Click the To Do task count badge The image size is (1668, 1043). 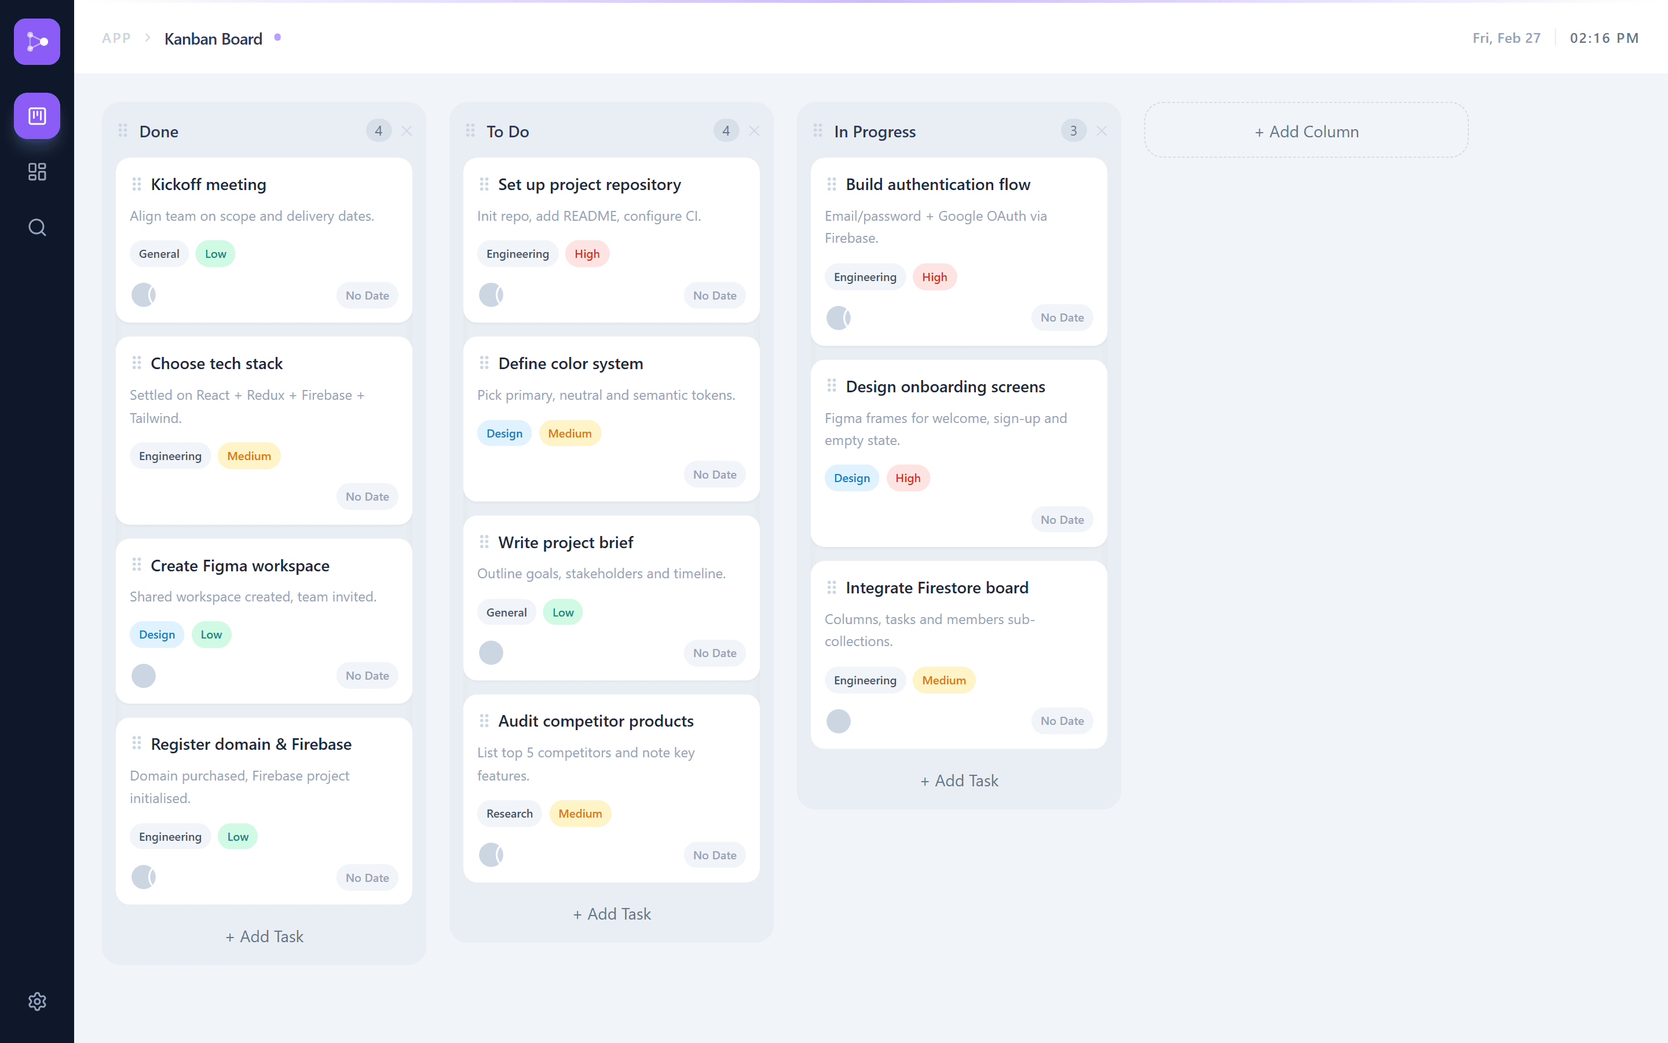pyautogui.click(x=726, y=130)
